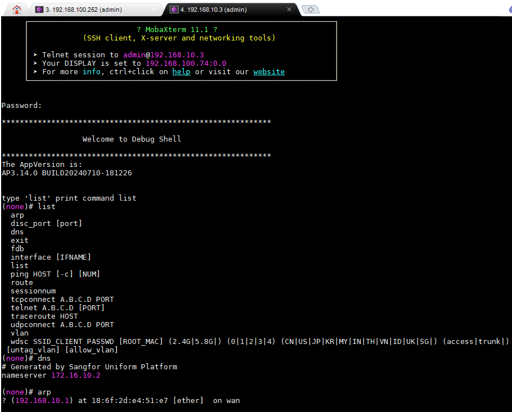512x412 pixels.
Task: Close the 192.168.10.3 (admin) tab
Action: (289, 10)
